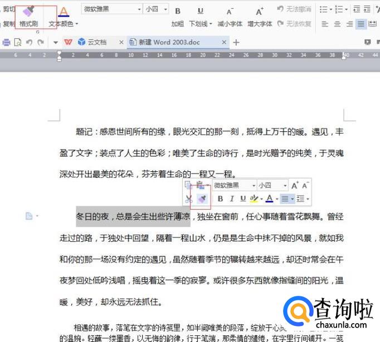Toggle bold with the ribbon B icon

178,11
